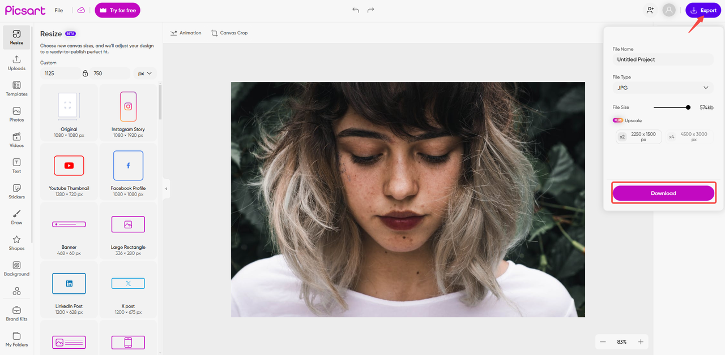Select the Facebook Profile preset

click(128, 171)
